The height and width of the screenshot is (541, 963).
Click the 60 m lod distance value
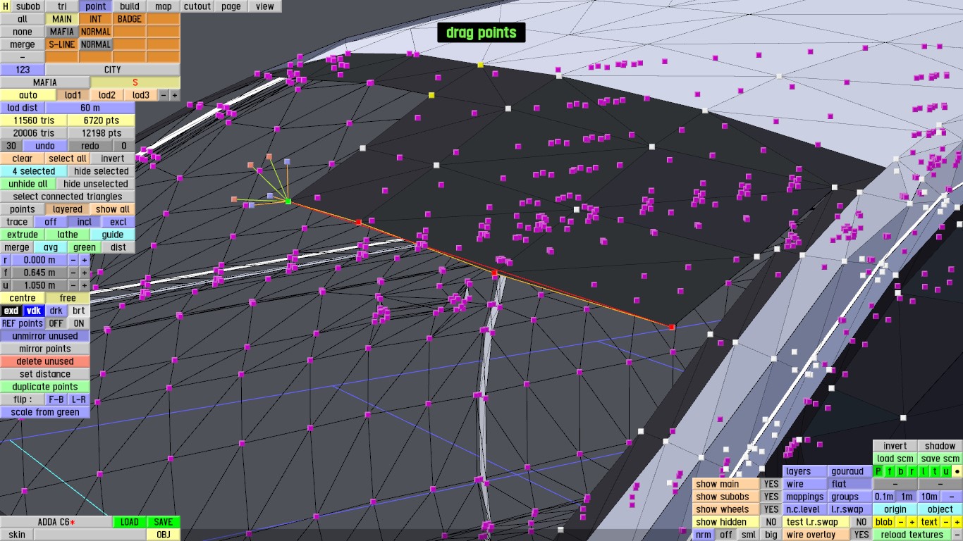[x=90, y=108]
